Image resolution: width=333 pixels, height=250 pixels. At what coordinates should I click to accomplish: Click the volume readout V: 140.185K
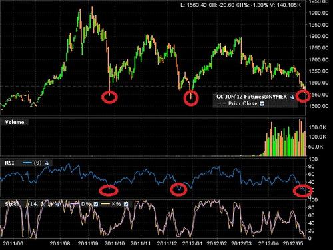click(x=285, y=5)
